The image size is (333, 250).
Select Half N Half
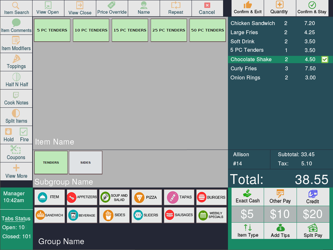click(x=16, y=80)
